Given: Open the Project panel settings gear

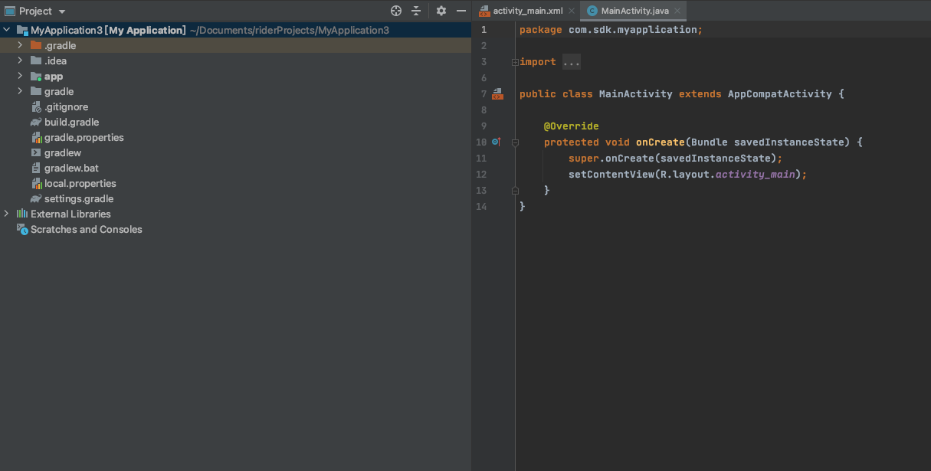Looking at the screenshot, I should [440, 10].
